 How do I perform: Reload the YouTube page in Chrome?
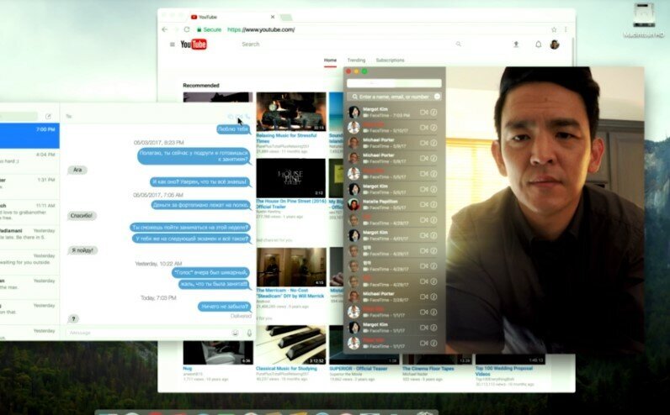[187, 29]
